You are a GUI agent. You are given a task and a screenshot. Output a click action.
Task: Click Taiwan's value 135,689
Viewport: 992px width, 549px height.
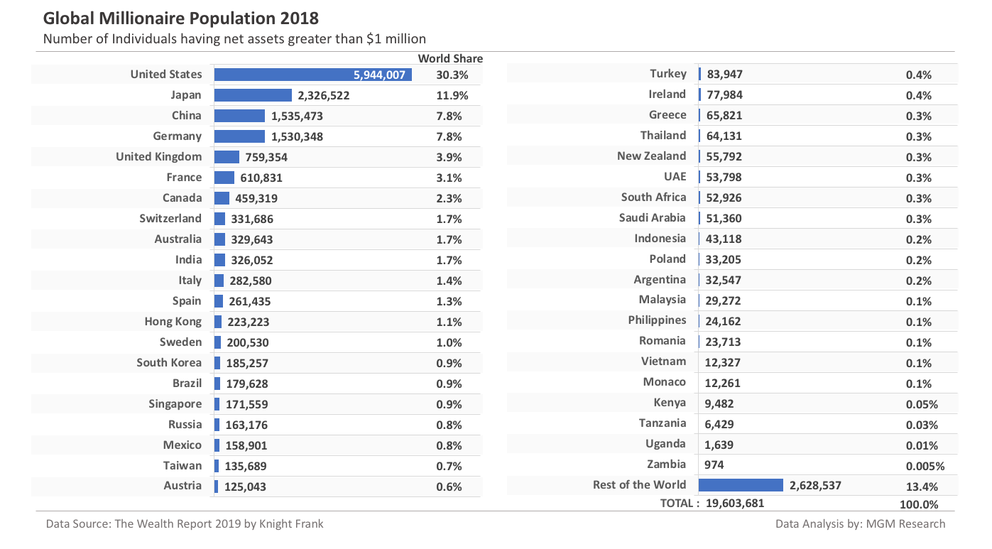(245, 467)
